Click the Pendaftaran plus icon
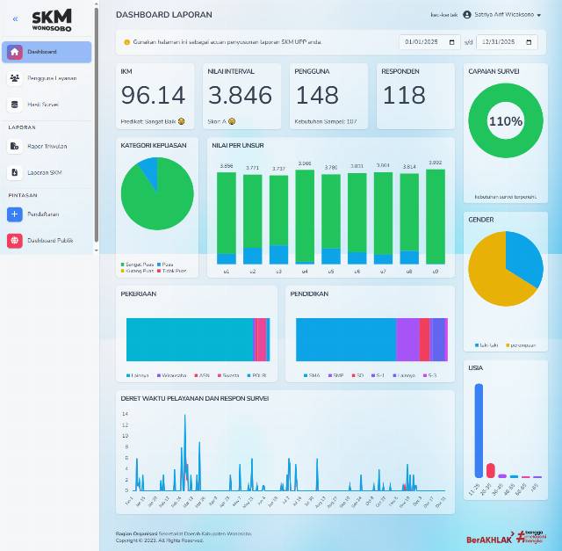The height and width of the screenshot is (551, 562). (x=15, y=214)
